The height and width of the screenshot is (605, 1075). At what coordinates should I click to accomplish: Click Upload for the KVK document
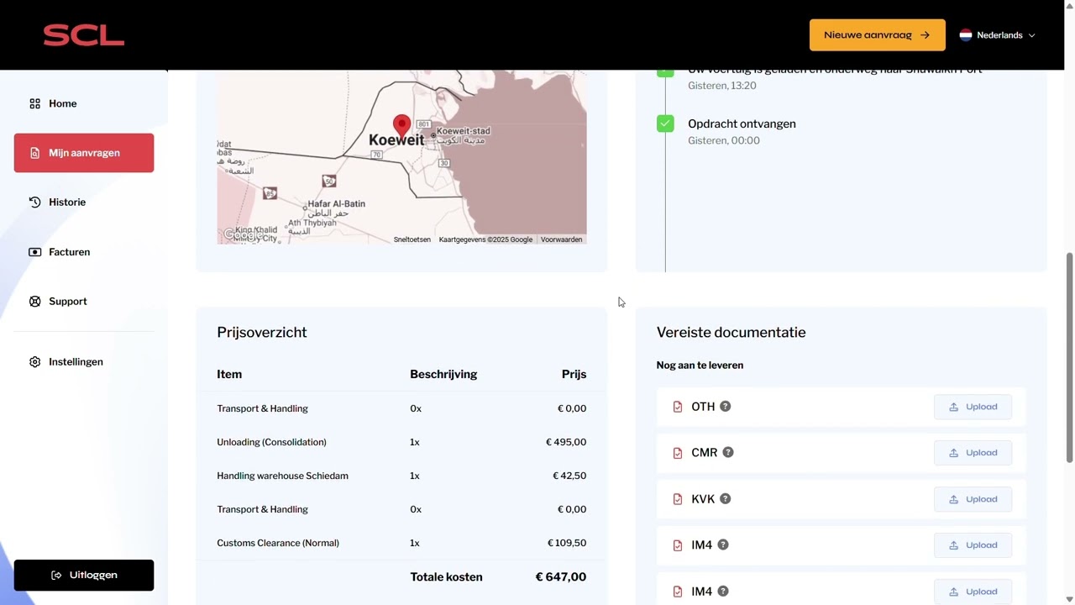point(973,499)
